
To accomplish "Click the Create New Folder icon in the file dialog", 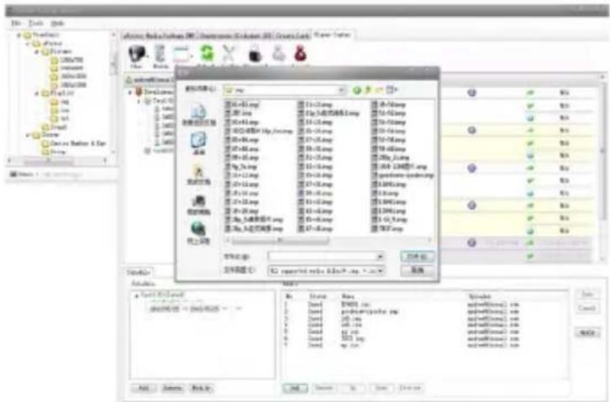I will [x=379, y=90].
